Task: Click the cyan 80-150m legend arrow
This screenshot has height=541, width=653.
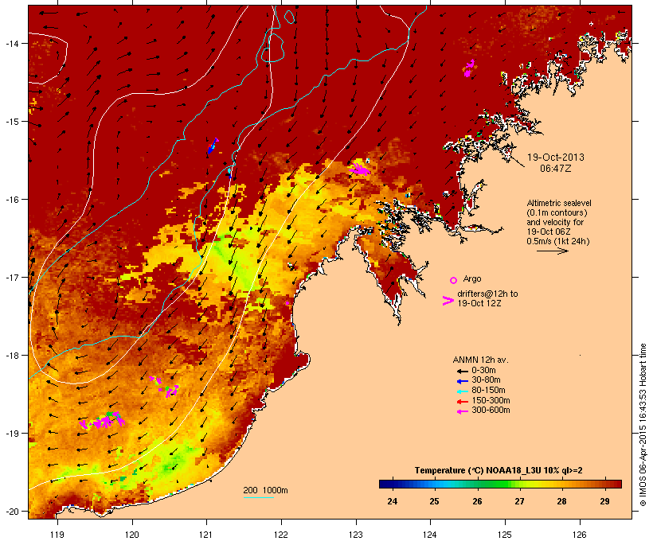Action: [462, 391]
